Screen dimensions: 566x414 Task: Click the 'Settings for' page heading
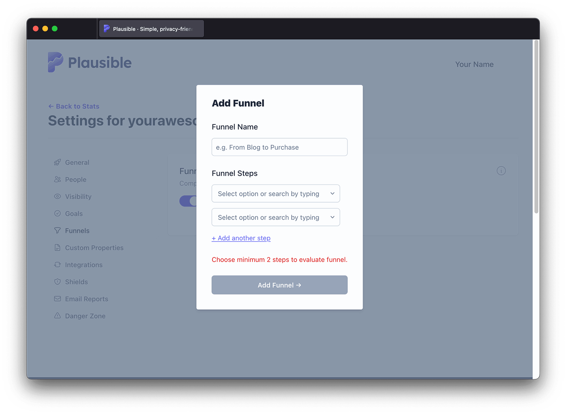(122, 121)
